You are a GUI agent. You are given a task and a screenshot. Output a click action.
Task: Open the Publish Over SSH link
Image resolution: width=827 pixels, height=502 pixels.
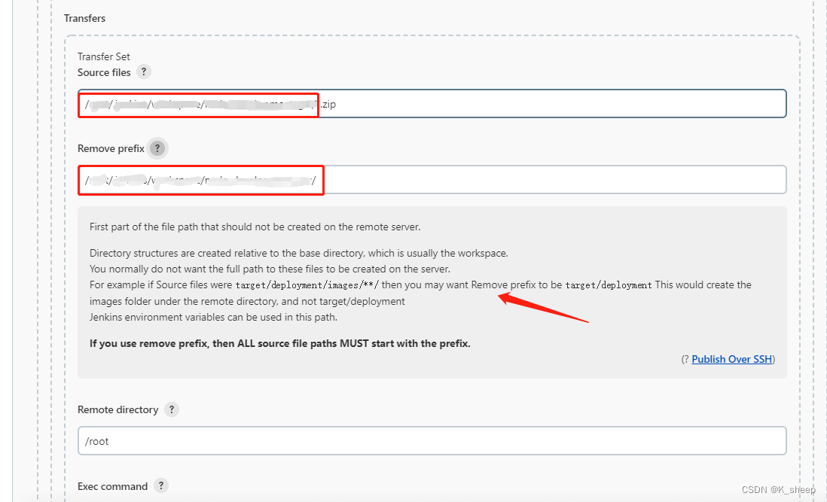pos(731,359)
